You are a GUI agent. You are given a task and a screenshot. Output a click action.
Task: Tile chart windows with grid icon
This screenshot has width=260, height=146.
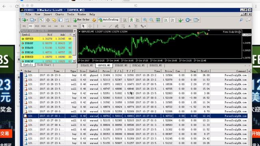tap(158, 20)
